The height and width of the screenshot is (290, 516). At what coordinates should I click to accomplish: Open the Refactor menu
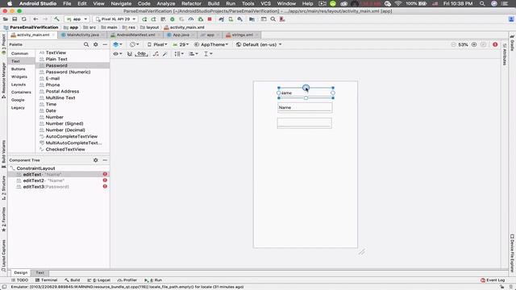(191, 3)
